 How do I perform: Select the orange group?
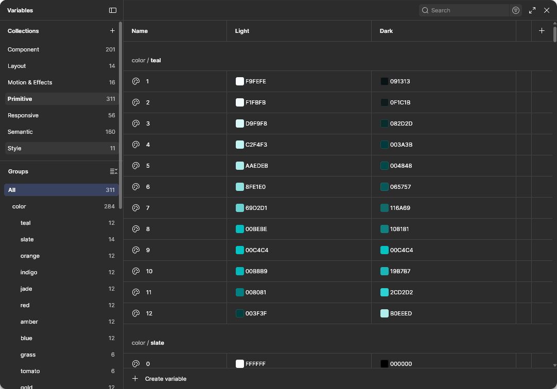point(61,256)
